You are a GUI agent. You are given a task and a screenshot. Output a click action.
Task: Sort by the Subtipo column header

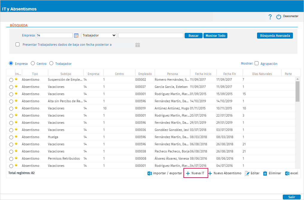tap(66, 74)
